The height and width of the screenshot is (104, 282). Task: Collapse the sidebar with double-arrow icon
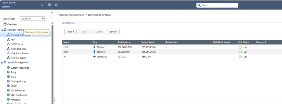[x=51, y=13]
